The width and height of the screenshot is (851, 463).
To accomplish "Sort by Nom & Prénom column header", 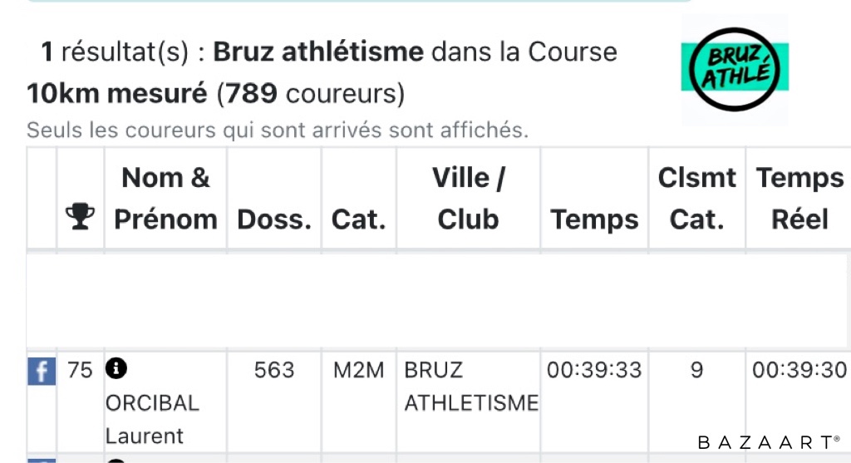I will [165, 199].
